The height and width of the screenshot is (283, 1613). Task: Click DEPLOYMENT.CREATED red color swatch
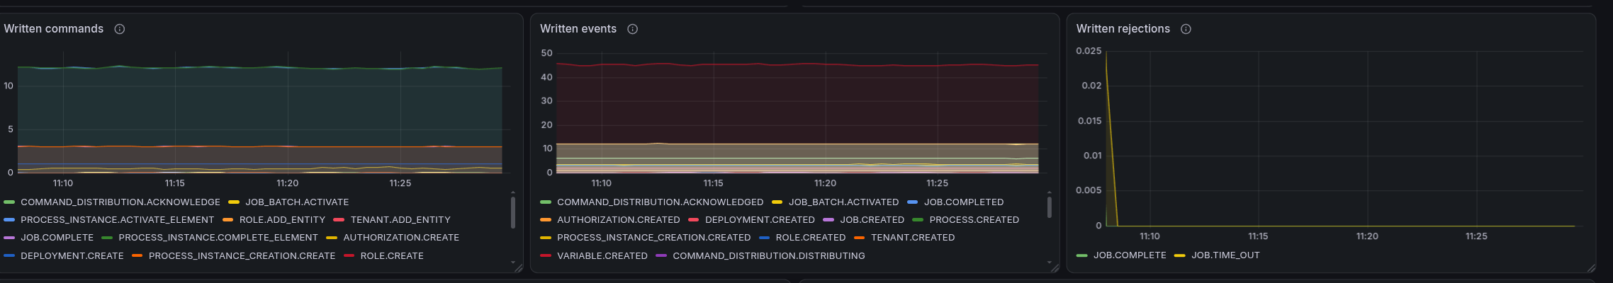[694, 220]
